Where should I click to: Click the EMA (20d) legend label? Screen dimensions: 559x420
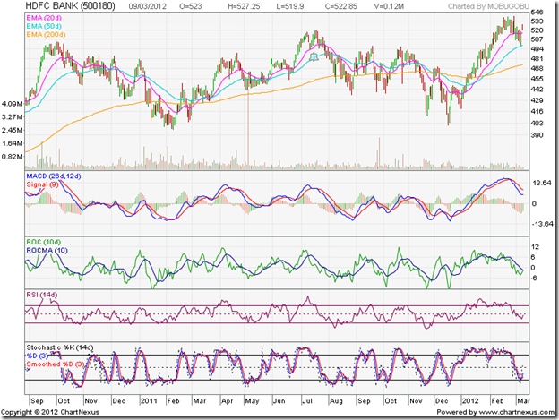[44, 18]
